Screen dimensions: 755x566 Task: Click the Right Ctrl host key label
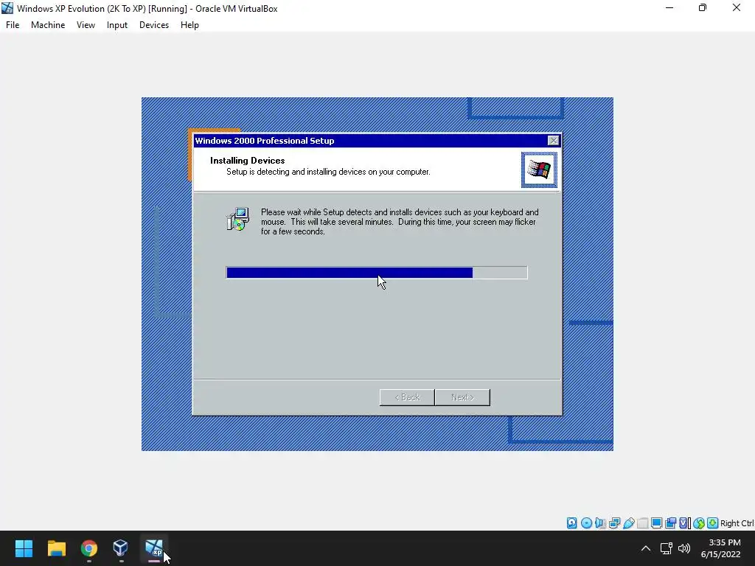click(737, 523)
